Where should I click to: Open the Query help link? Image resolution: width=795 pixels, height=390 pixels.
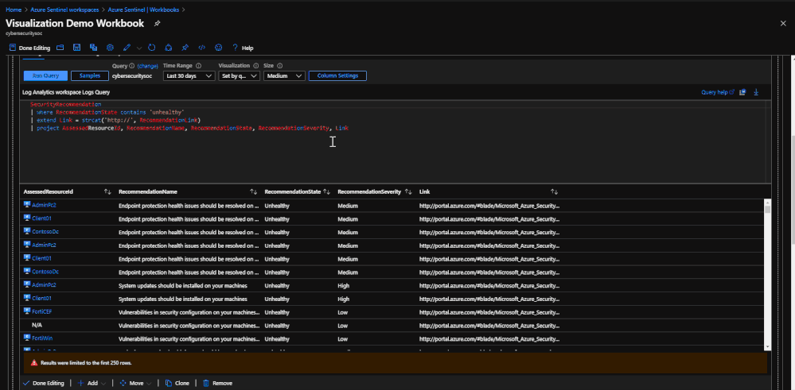718,92
